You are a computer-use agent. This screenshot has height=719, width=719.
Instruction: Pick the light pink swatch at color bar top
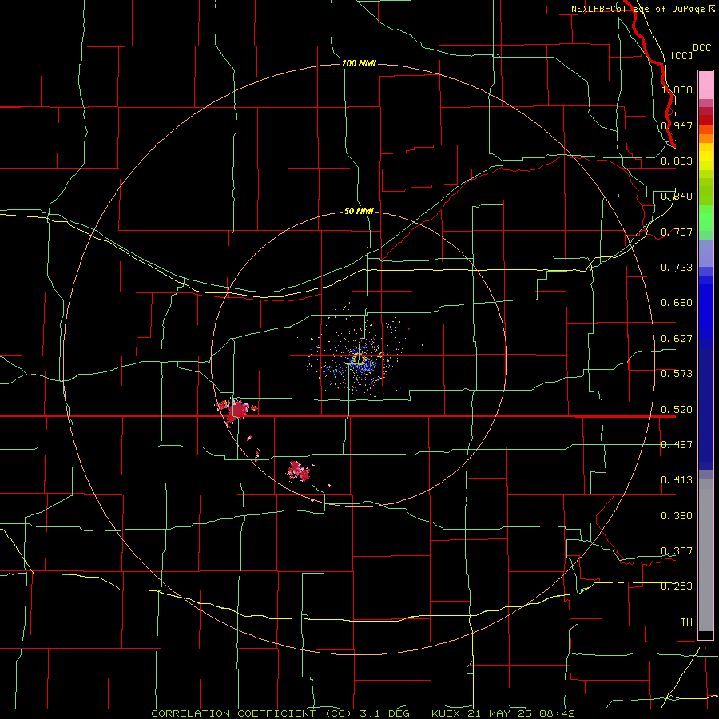705,85
